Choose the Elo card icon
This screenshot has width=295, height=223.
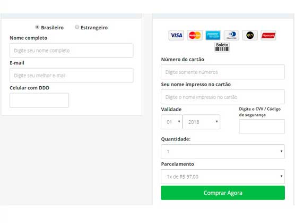click(250, 35)
